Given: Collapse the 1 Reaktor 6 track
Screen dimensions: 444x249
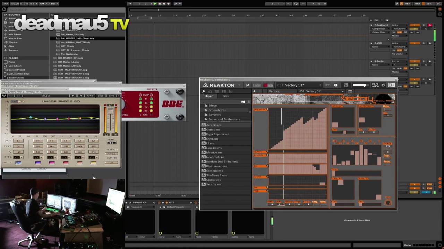Looking at the screenshot, I should 372,25.
